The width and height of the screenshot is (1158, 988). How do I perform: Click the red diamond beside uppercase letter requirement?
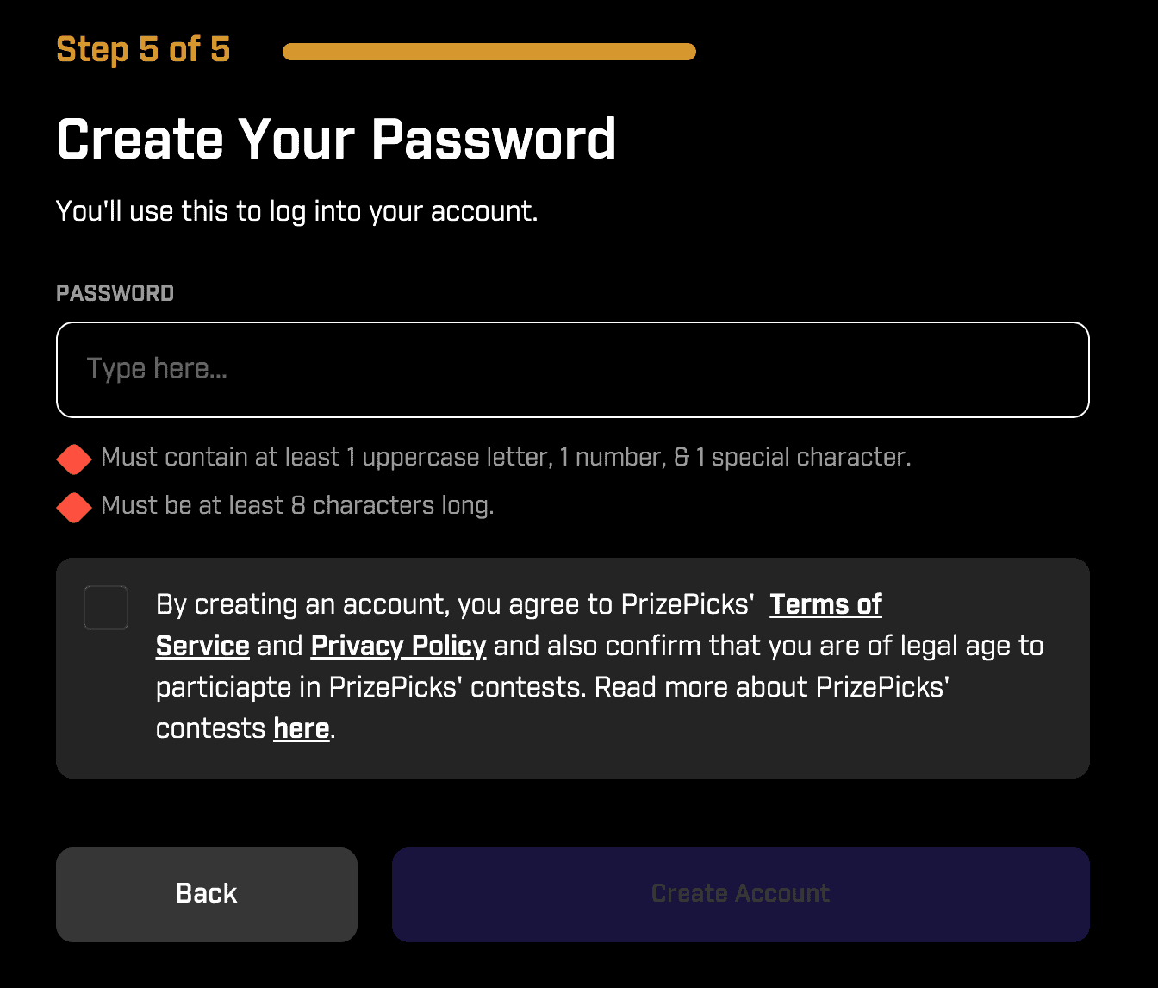pyautogui.click(x=74, y=460)
